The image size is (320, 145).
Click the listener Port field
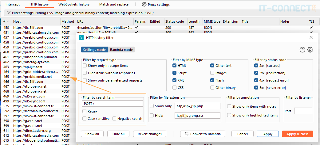click(x=303, y=111)
